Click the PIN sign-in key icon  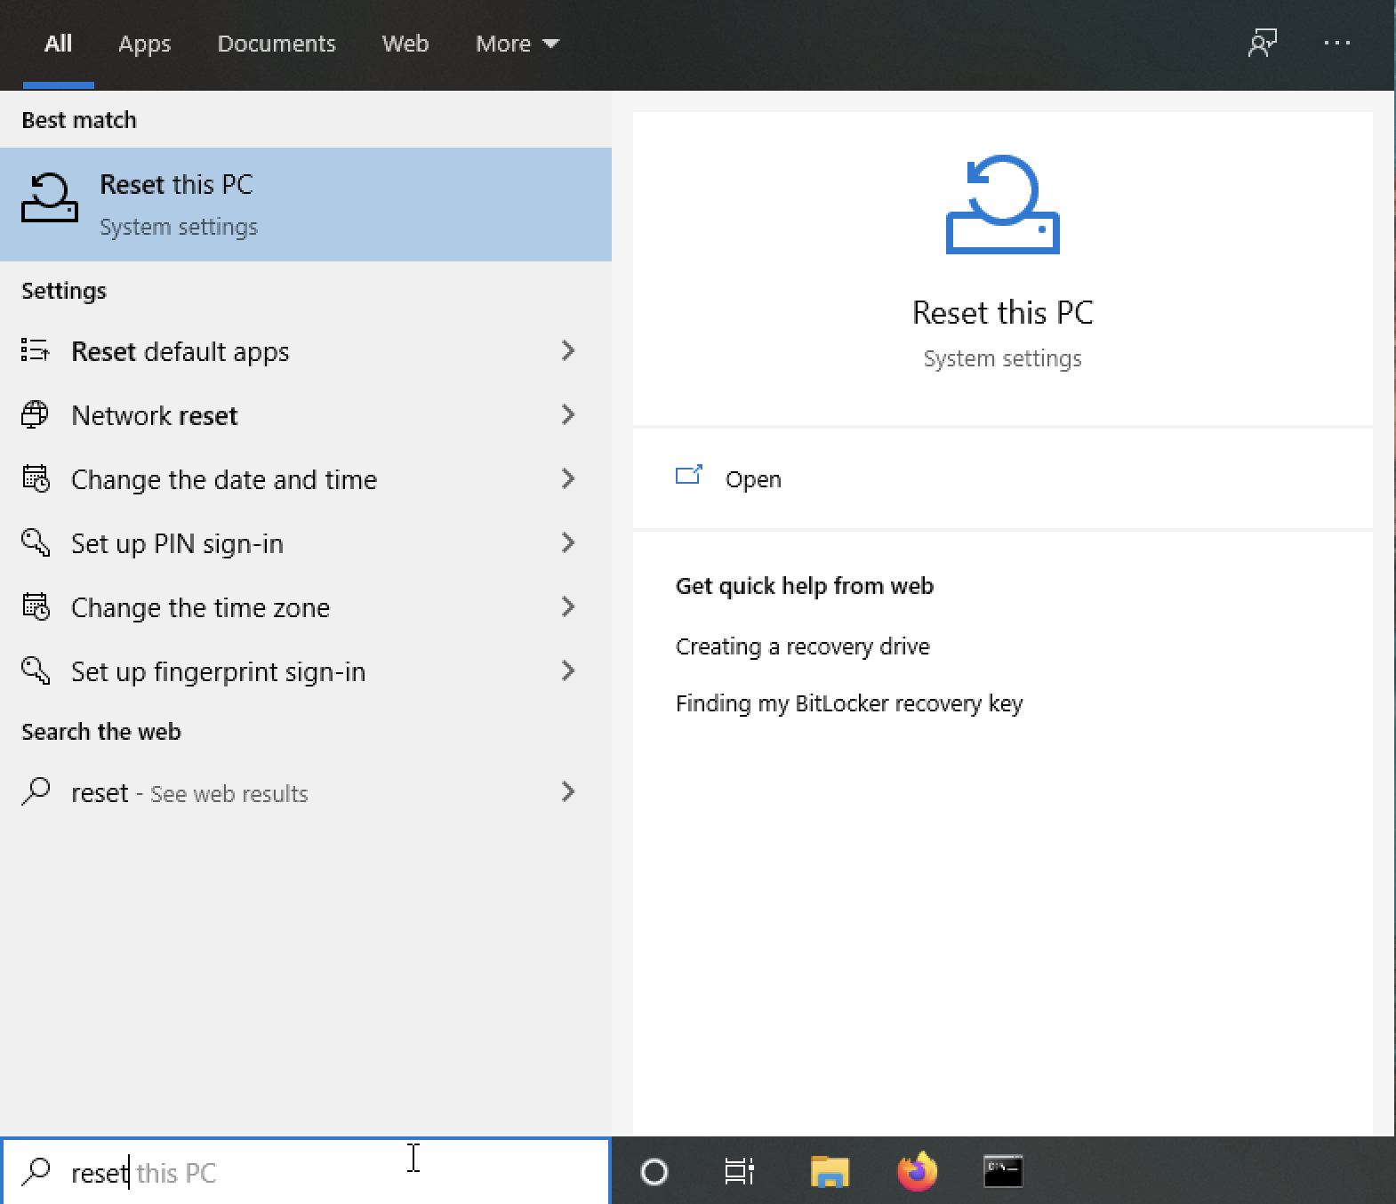point(36,542)
